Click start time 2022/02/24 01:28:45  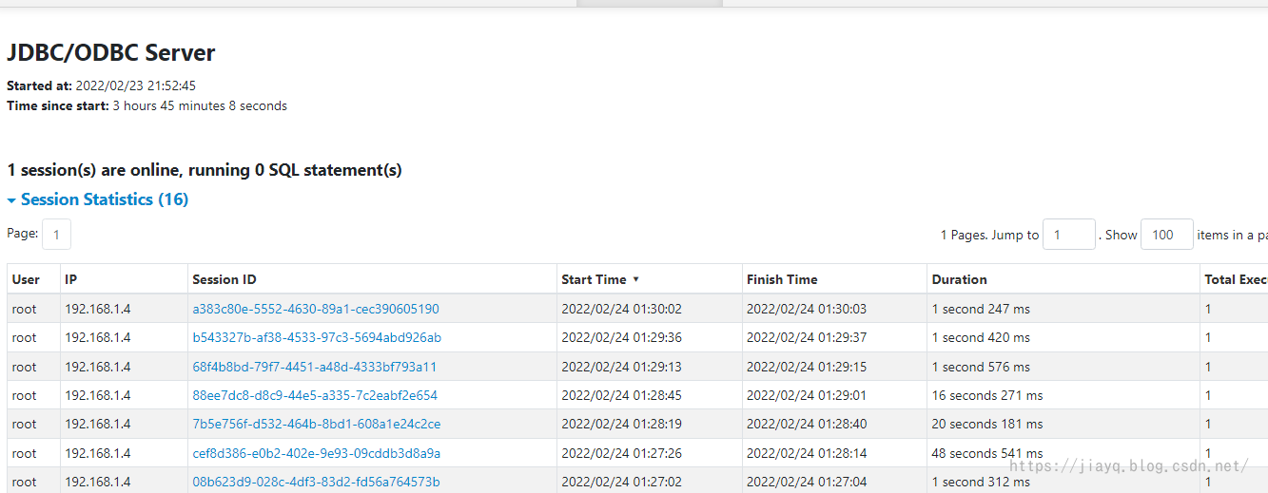[621, 395]
